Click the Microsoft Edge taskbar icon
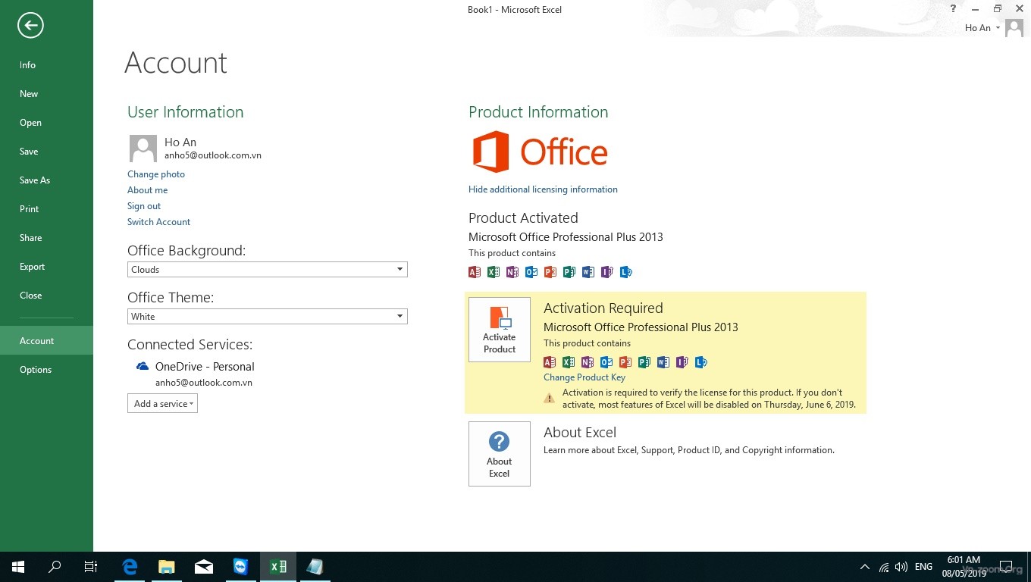 [x=130, y=566]
